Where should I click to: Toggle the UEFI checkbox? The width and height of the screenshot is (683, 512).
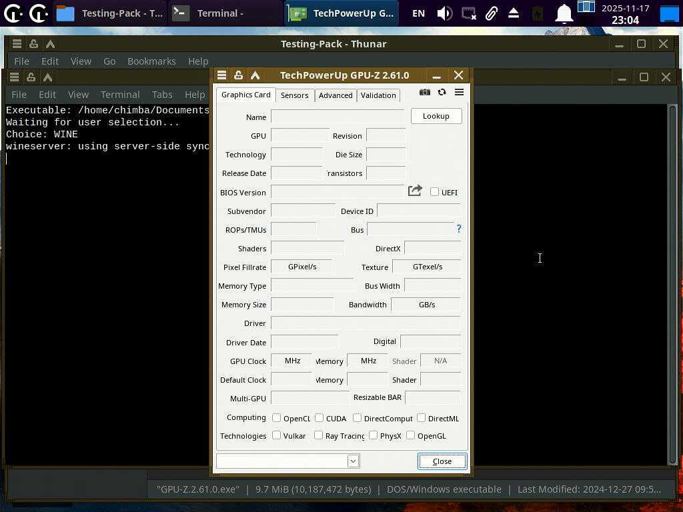(434, 191)
